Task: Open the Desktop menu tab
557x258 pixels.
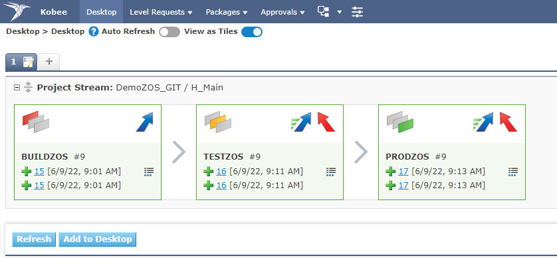Action: click(101, 12)
